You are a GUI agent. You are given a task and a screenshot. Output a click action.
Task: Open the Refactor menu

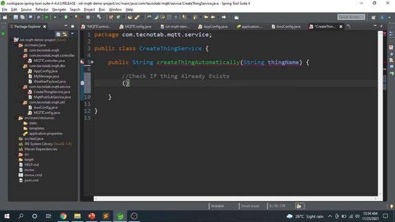(x=42, y=10)
